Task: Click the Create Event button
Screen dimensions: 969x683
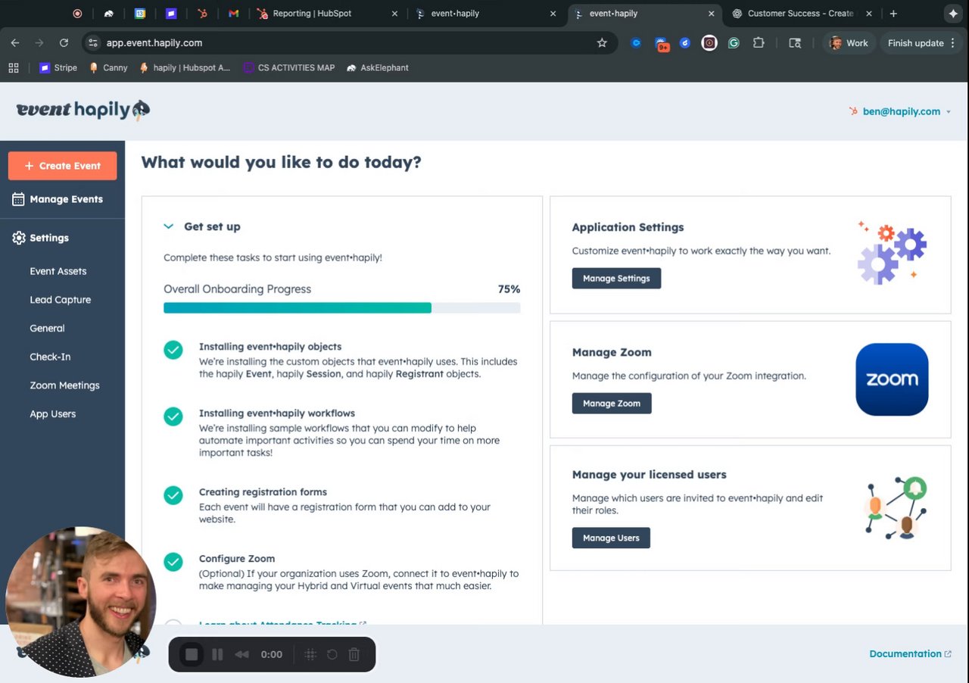Action: click(x=63, y=166)
